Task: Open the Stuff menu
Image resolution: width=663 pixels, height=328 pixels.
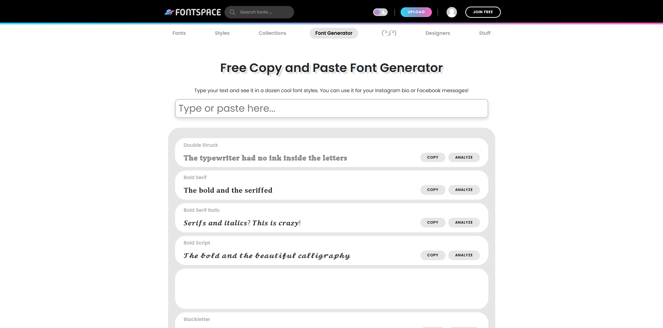Action: point(485,33)
